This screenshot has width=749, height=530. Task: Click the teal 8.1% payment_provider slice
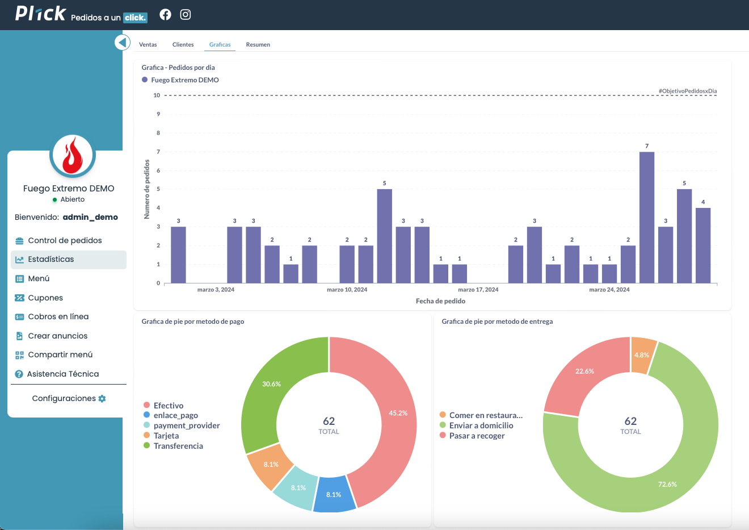[298, 488]
